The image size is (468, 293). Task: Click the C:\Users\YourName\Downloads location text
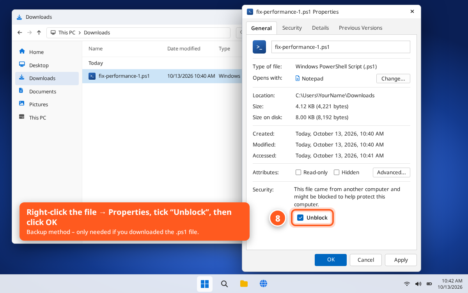point(335,95)
